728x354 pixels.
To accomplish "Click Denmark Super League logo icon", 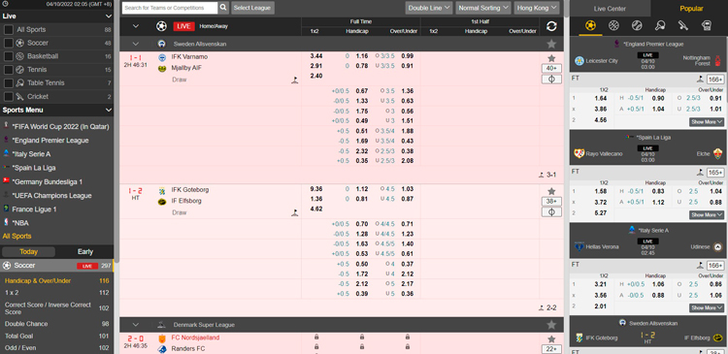I will [x=161, y=325].
